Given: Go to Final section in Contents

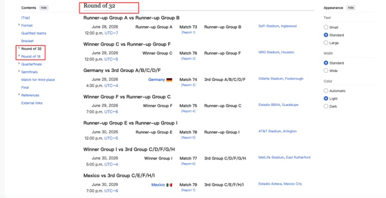Looking at the screenshot, I should pyautogui.click(x=25, y=87).
